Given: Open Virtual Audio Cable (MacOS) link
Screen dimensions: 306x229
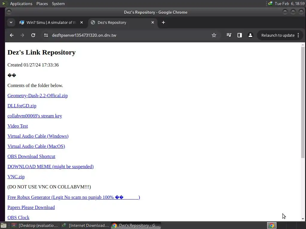Looking at the screenshot, I should coord(36,146).
